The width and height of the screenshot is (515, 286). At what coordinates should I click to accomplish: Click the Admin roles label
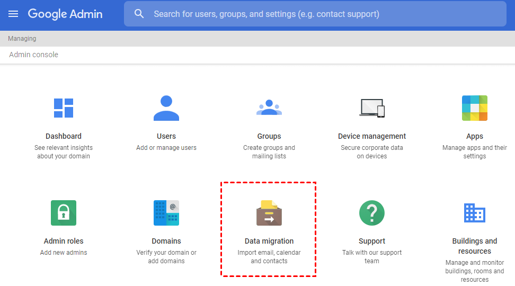64,241
